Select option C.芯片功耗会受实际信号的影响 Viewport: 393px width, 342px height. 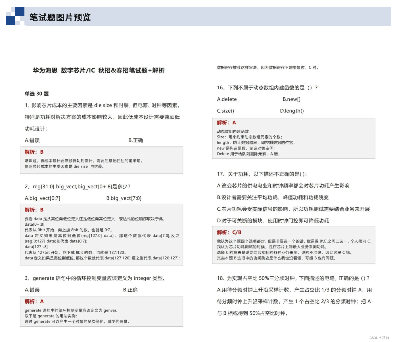(x=293, y=209)
